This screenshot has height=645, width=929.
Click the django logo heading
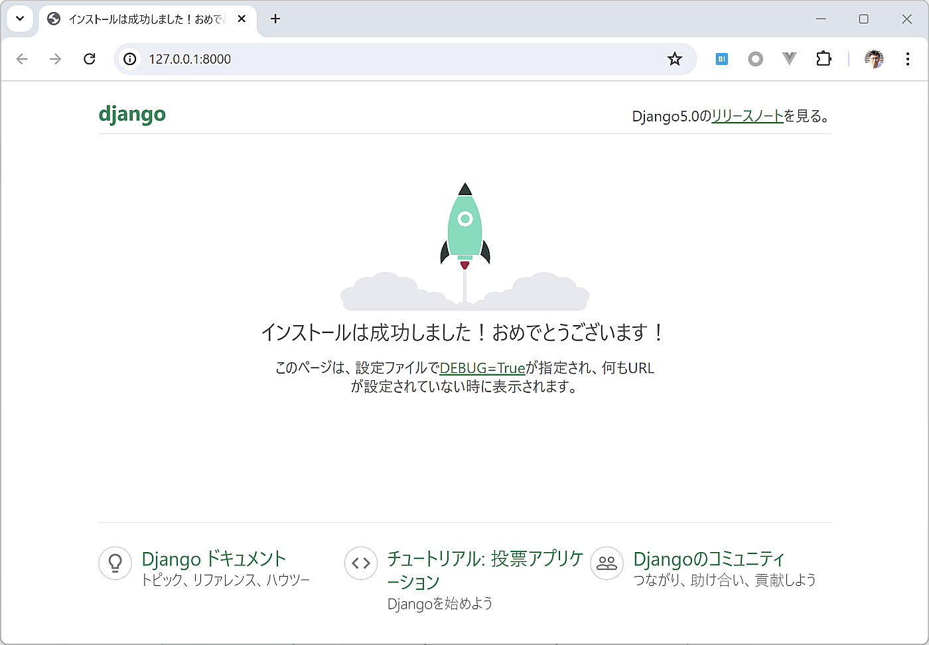[132, 114]
